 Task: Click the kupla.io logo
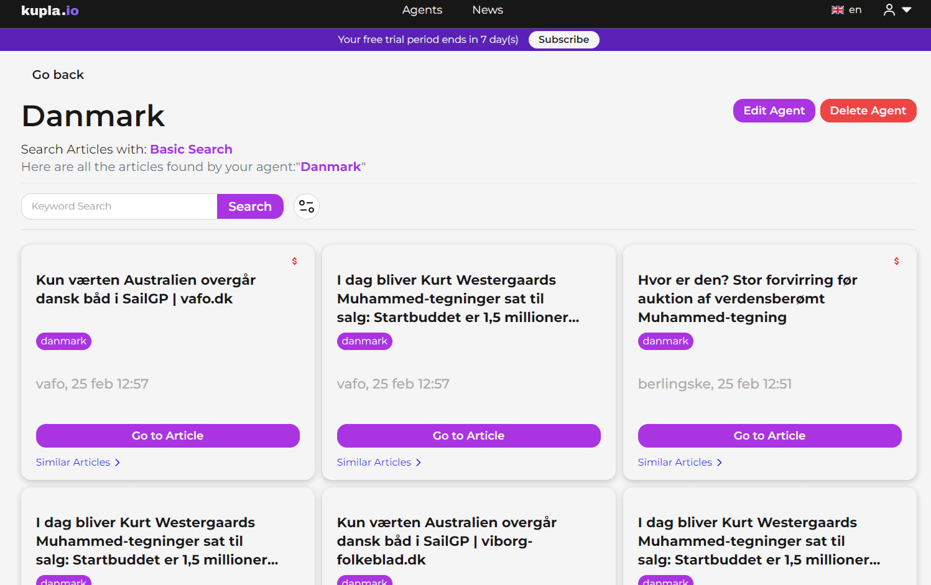click(50, 11)
